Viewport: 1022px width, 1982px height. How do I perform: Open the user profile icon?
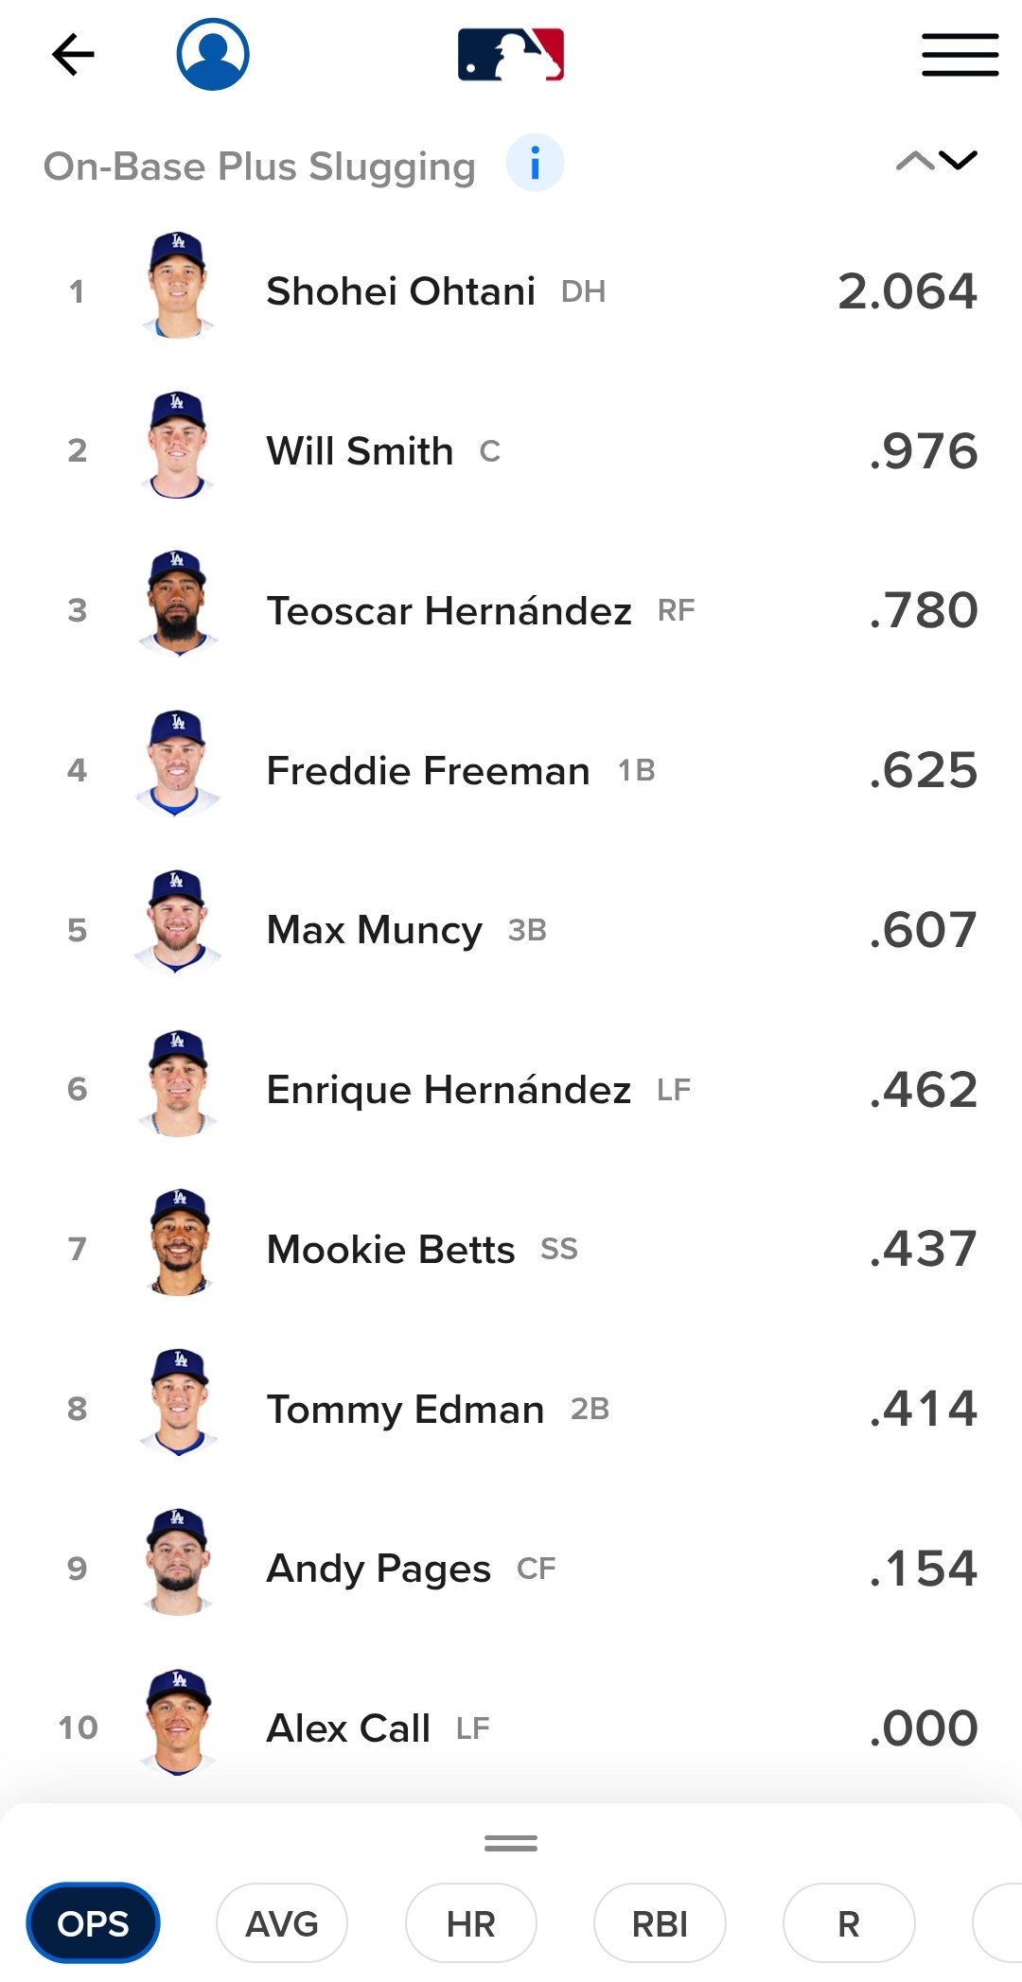[x=213, y=54]
